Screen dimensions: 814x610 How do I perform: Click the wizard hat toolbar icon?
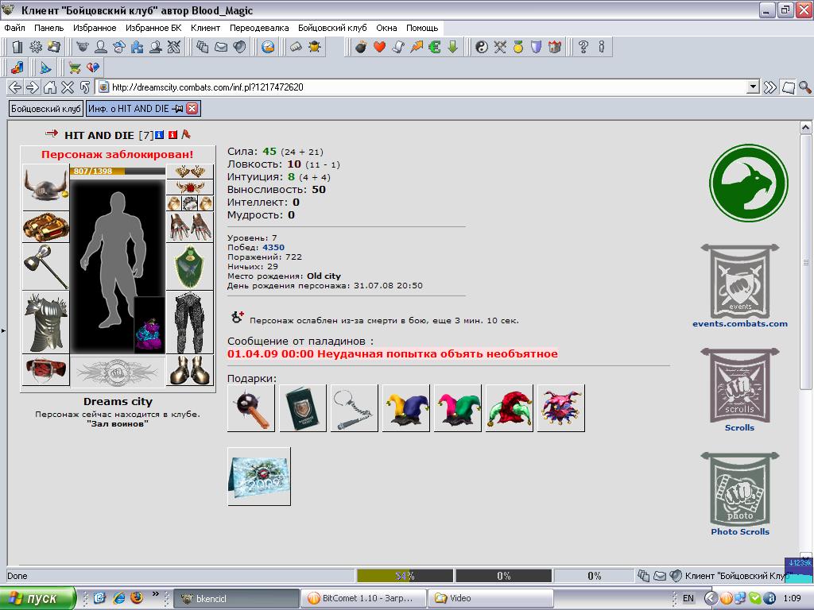46,68
